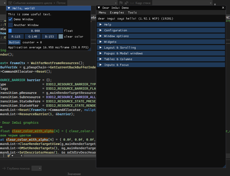This screenshot has height=176, width=230.
Task: Click ClearRenderTargetView in the code editor
Action: tap(40, 144)
